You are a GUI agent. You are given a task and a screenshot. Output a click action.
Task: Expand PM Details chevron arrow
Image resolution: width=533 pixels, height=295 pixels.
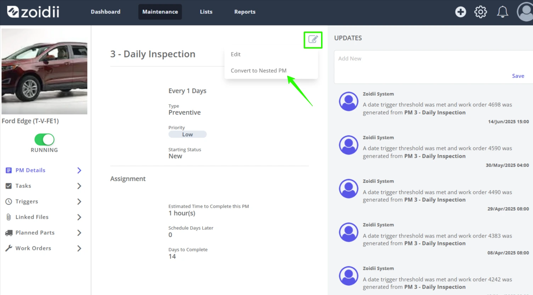[79, 170]
